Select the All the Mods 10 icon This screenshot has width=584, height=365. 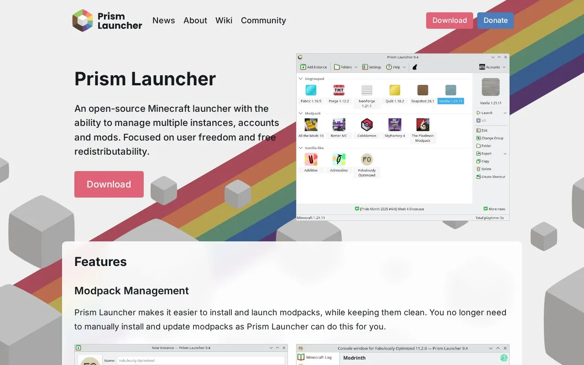tap(311, 125)
